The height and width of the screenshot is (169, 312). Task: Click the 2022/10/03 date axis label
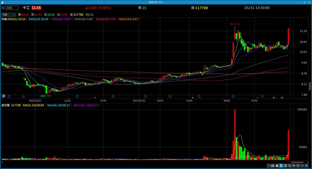[35, 101]
